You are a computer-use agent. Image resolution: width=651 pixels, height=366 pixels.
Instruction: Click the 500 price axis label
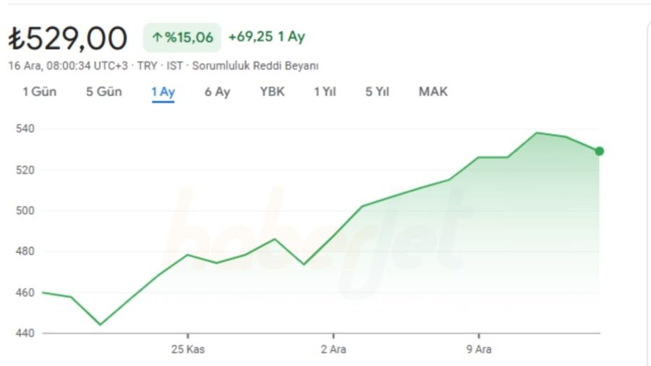coord(25,210)
